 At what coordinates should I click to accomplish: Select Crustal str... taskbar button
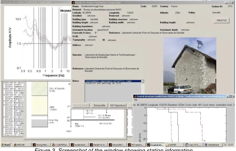point(155,145)
